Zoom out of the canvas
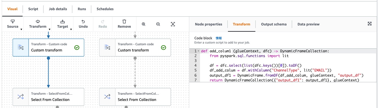Image resolution: width=378 pixels, height=108 pixels. click(x=158, y=24)
